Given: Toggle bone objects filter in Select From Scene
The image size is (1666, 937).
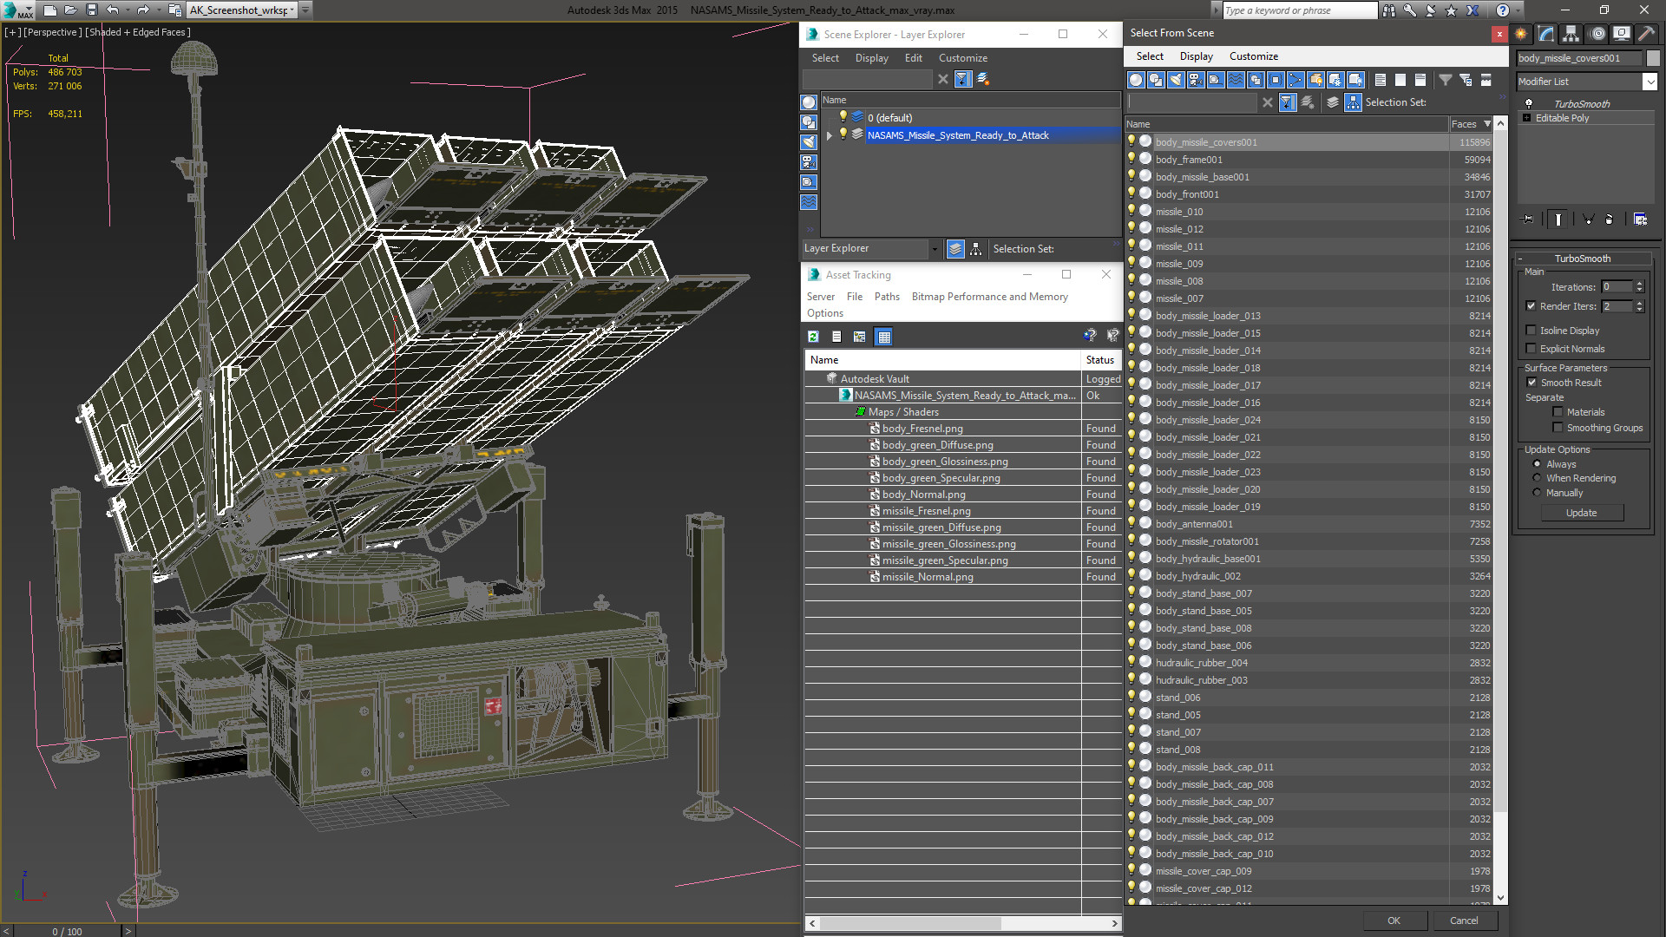Looking at the screenshot, I should click(1295, 80).
